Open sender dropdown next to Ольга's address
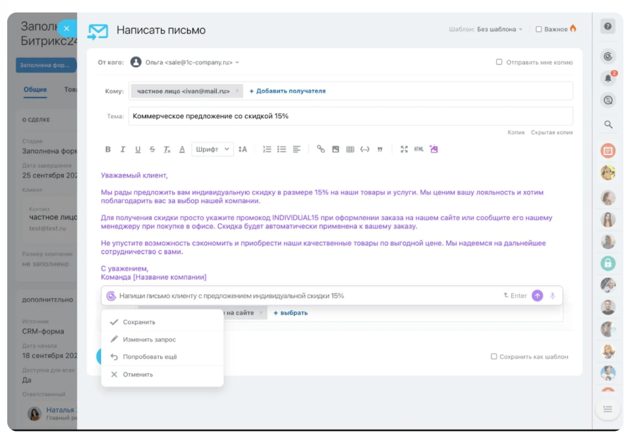The image size is (630, 446). pos(237,62)
